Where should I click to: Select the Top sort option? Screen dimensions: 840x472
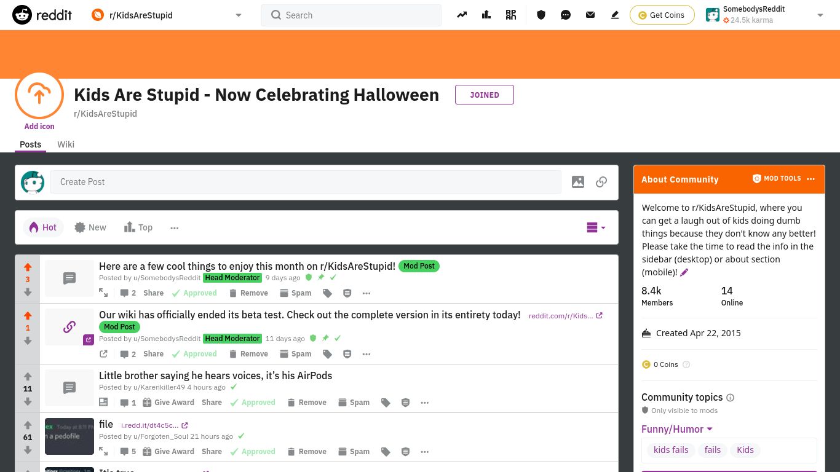point(138,227)
